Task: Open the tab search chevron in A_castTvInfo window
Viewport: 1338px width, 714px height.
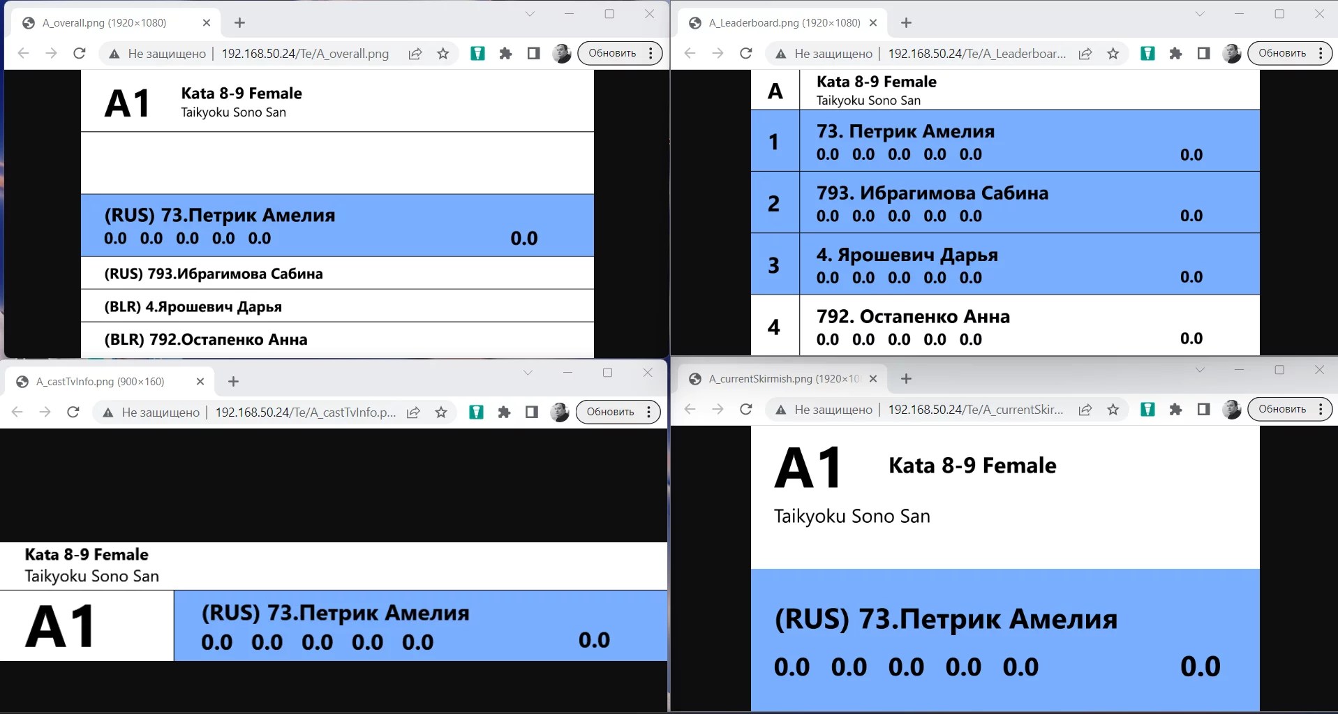Action: pyautogui.click(x=528, y=373)
